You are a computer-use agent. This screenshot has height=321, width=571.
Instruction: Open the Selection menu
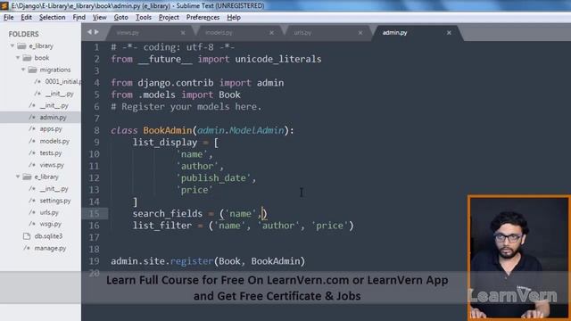52,18
